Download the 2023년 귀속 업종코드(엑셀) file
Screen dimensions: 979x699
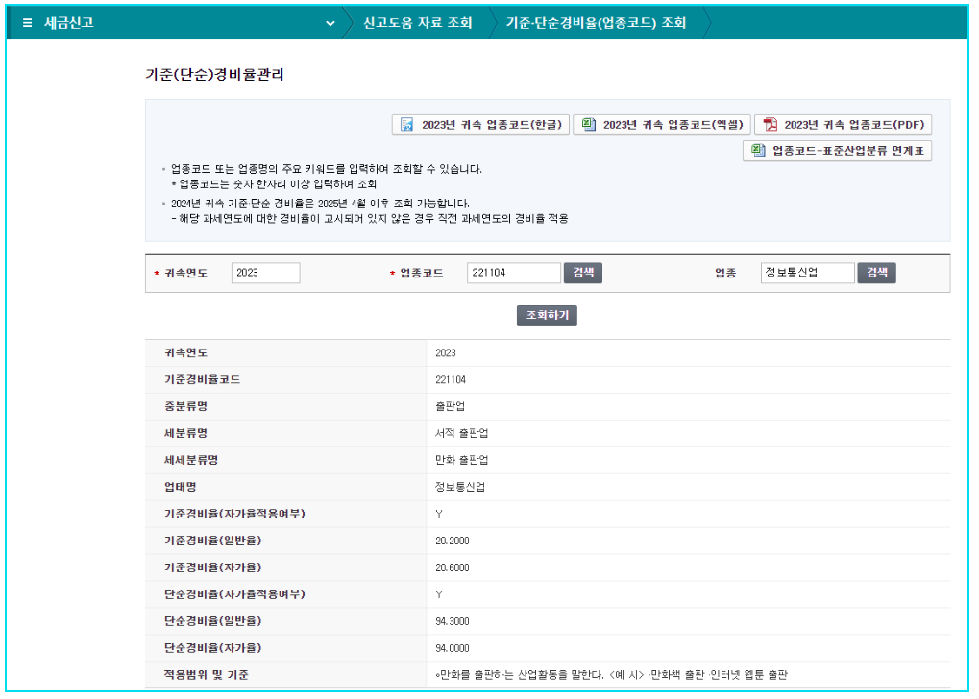pos(673,124)
